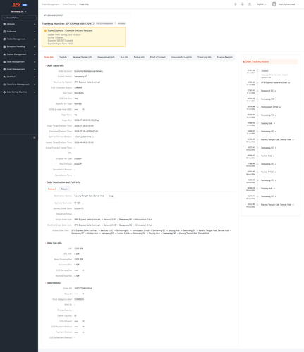Click the Workforce Management sidebar icon
304x352 pixels.
(4, 84)
